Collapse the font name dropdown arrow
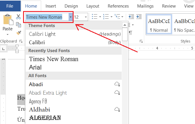This screenshot has width=195, height=124. (70, 17)
